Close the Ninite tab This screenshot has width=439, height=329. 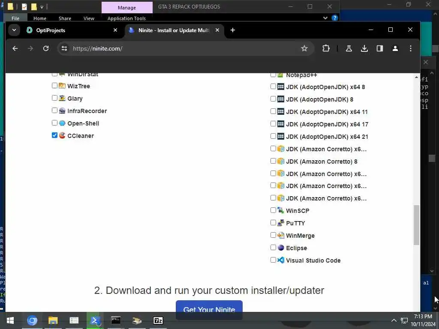pos(217,30)
